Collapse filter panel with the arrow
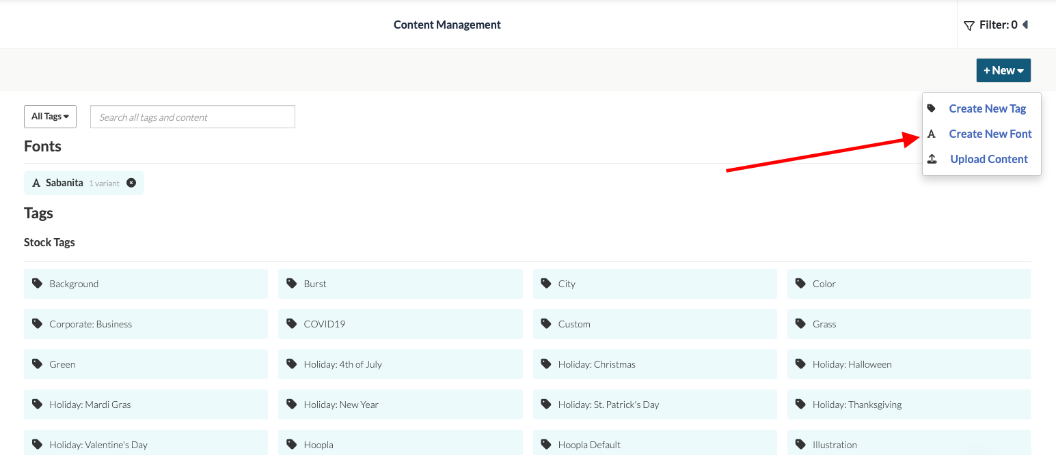This screenshot has width=1056, height=455. point(1025,25)
